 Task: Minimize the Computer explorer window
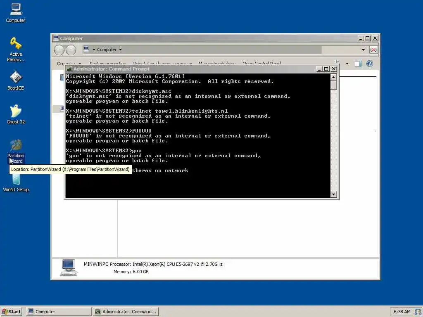click(360, 38)
